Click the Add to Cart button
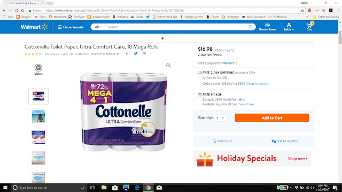Image resolution: width=342 pixels, height=192 pixels. click(x=272, y=118)
